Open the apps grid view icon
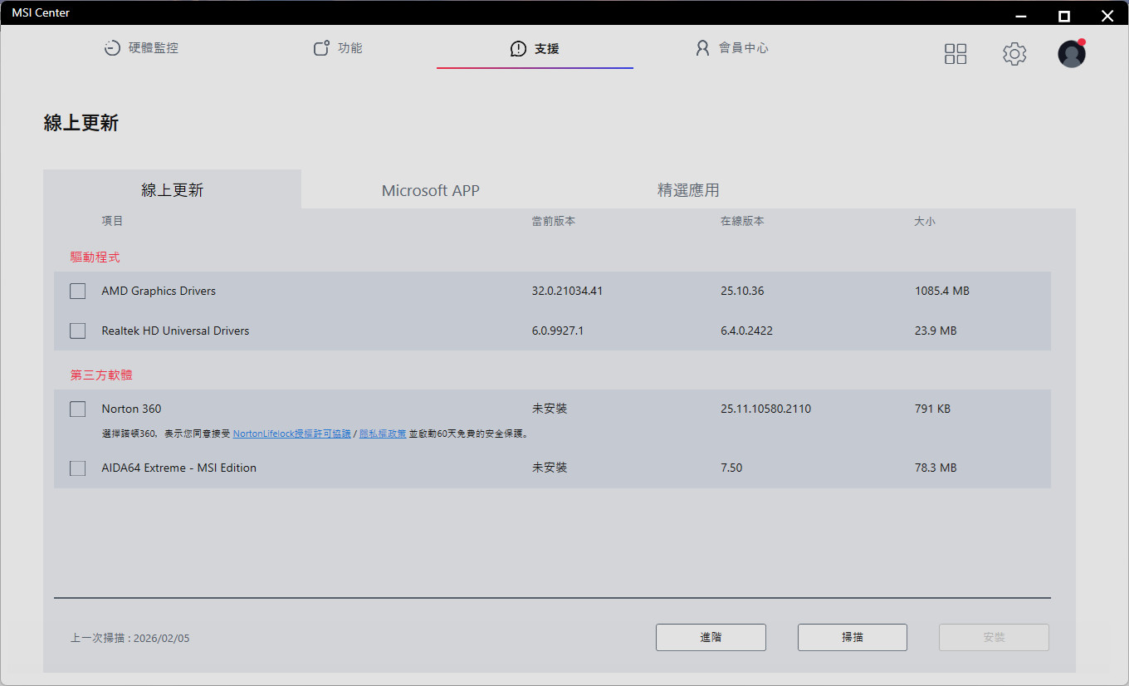The width and height of the screenshot is (1129, 686). (x=955, y=54)
